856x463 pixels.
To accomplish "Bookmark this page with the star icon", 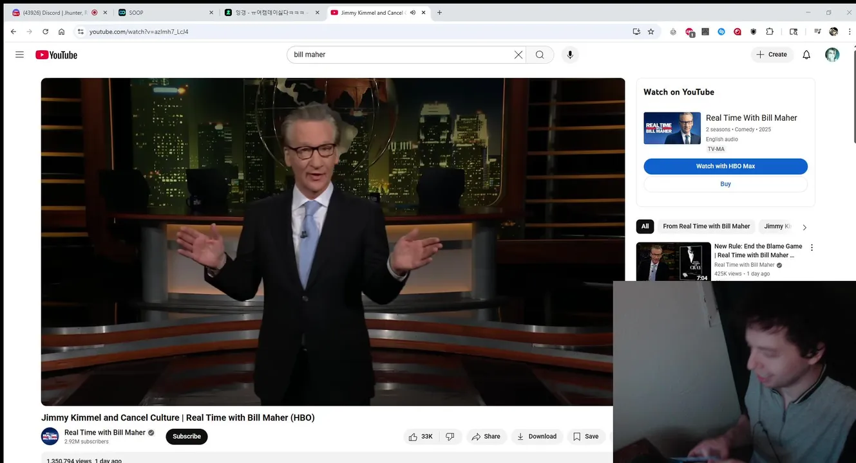I will tap(651, 32).
